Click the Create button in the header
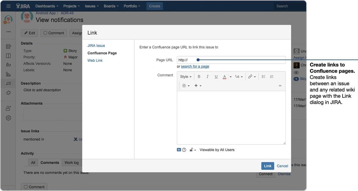Image resolution: width=358 pixels, height=191 pixels. [x=155, y=6]
